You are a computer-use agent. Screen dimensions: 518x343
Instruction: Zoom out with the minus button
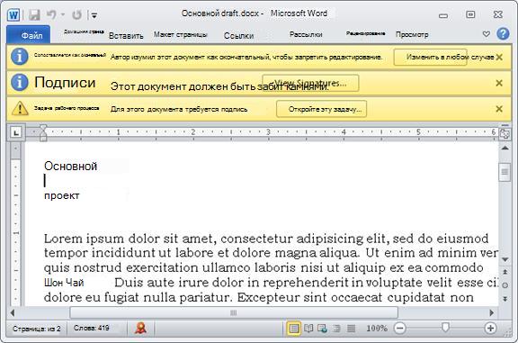(399, 329)
